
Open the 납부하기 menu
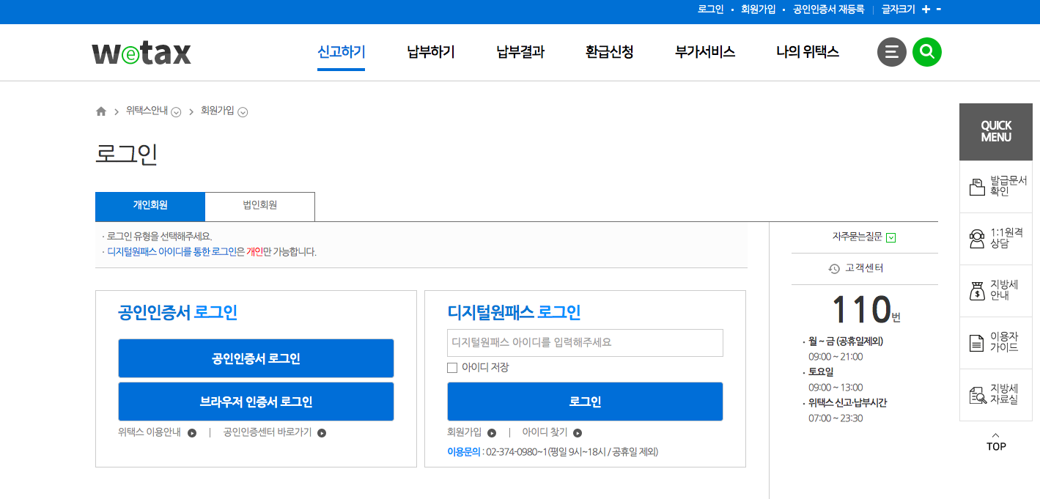[431, 52]
